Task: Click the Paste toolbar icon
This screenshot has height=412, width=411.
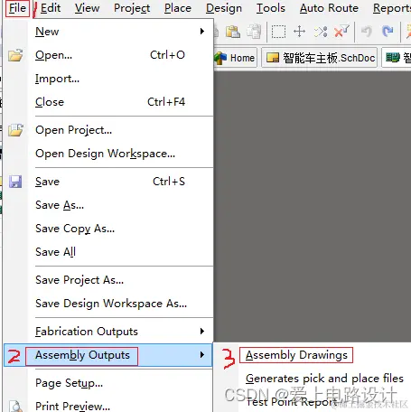Action: pos(233,32)
